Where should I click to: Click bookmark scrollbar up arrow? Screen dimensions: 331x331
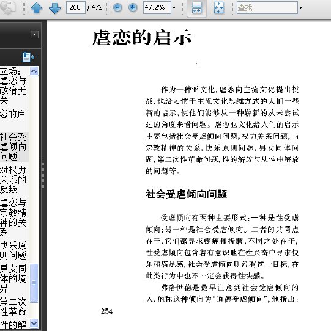[x=34, y=71]
